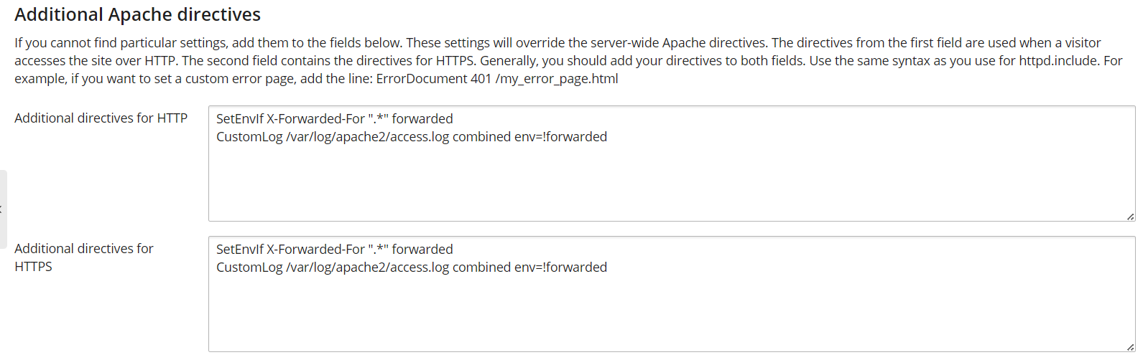Click the description paragraph's first sentence
The width and height of the screenshot is (1143, 360).
(208, 43)
